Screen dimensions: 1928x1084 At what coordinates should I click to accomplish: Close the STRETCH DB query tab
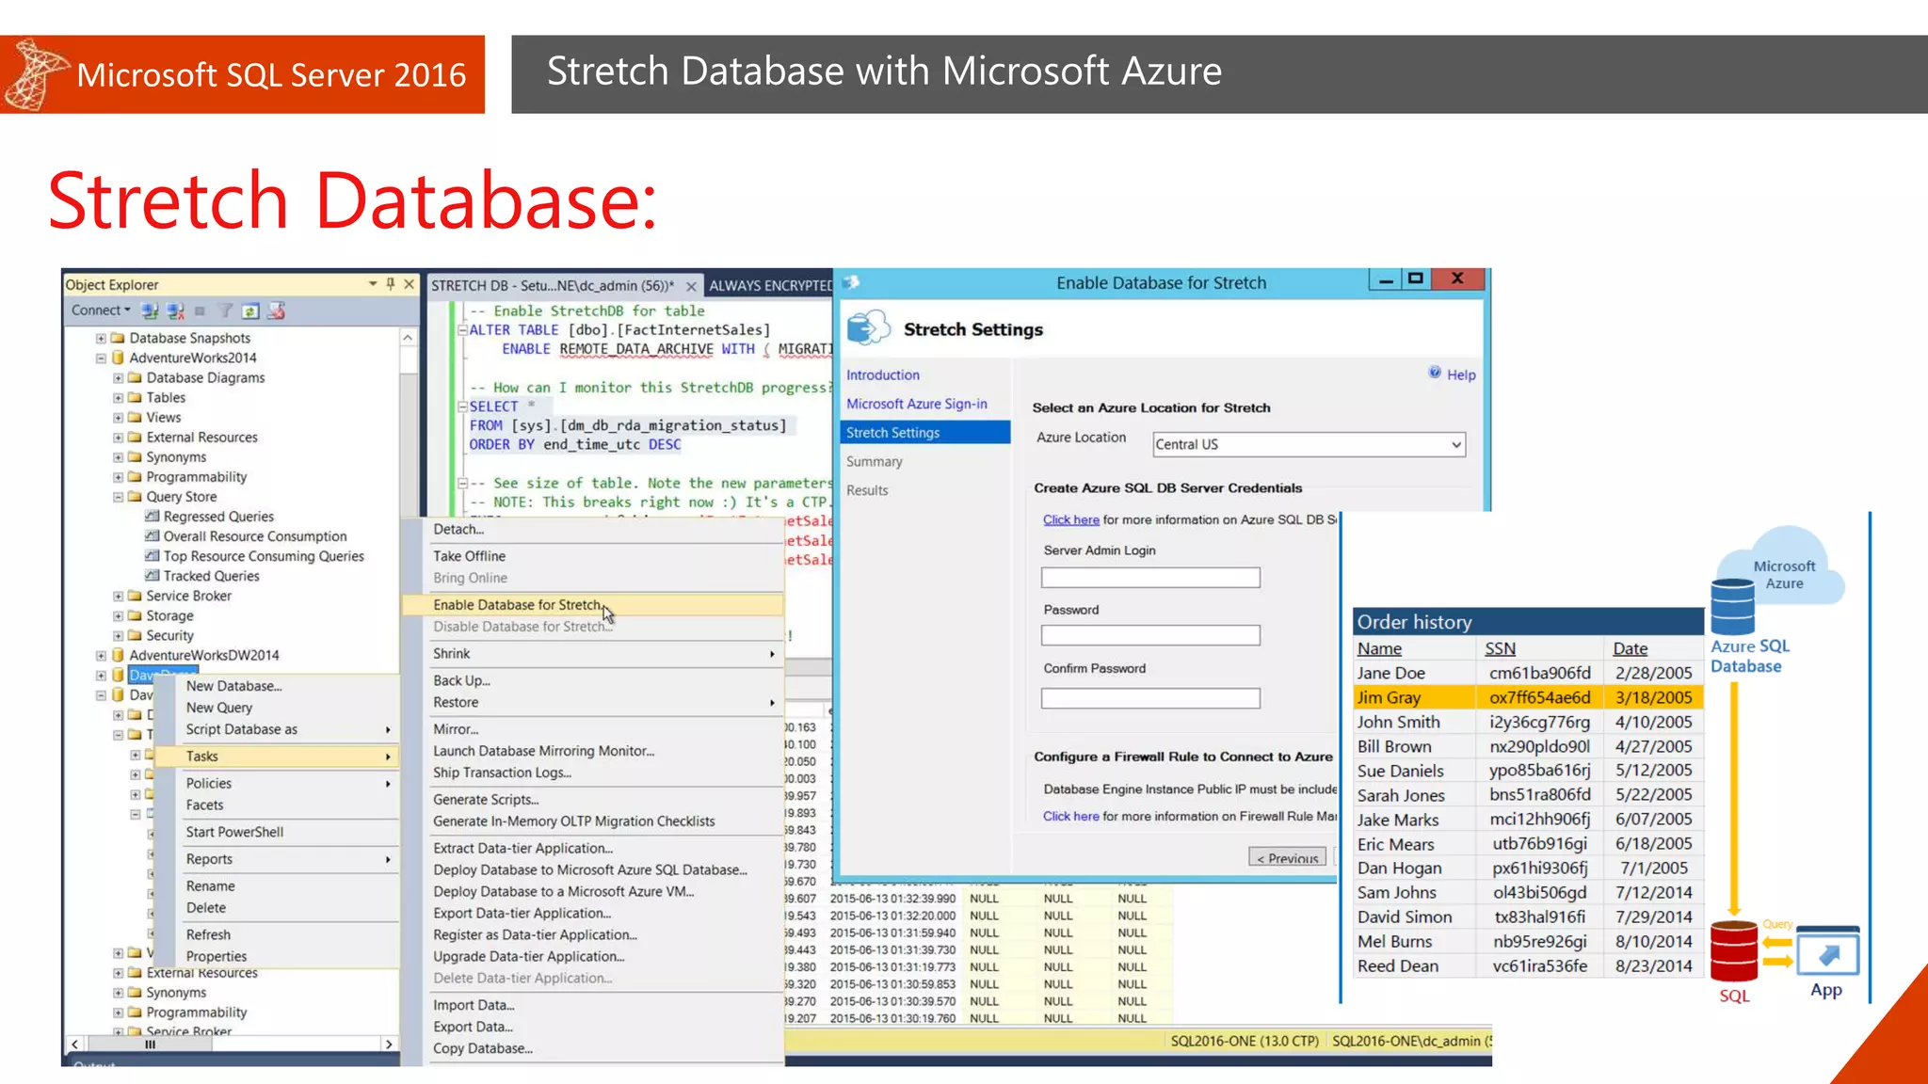pyautogui.click(x=691, y=286)
